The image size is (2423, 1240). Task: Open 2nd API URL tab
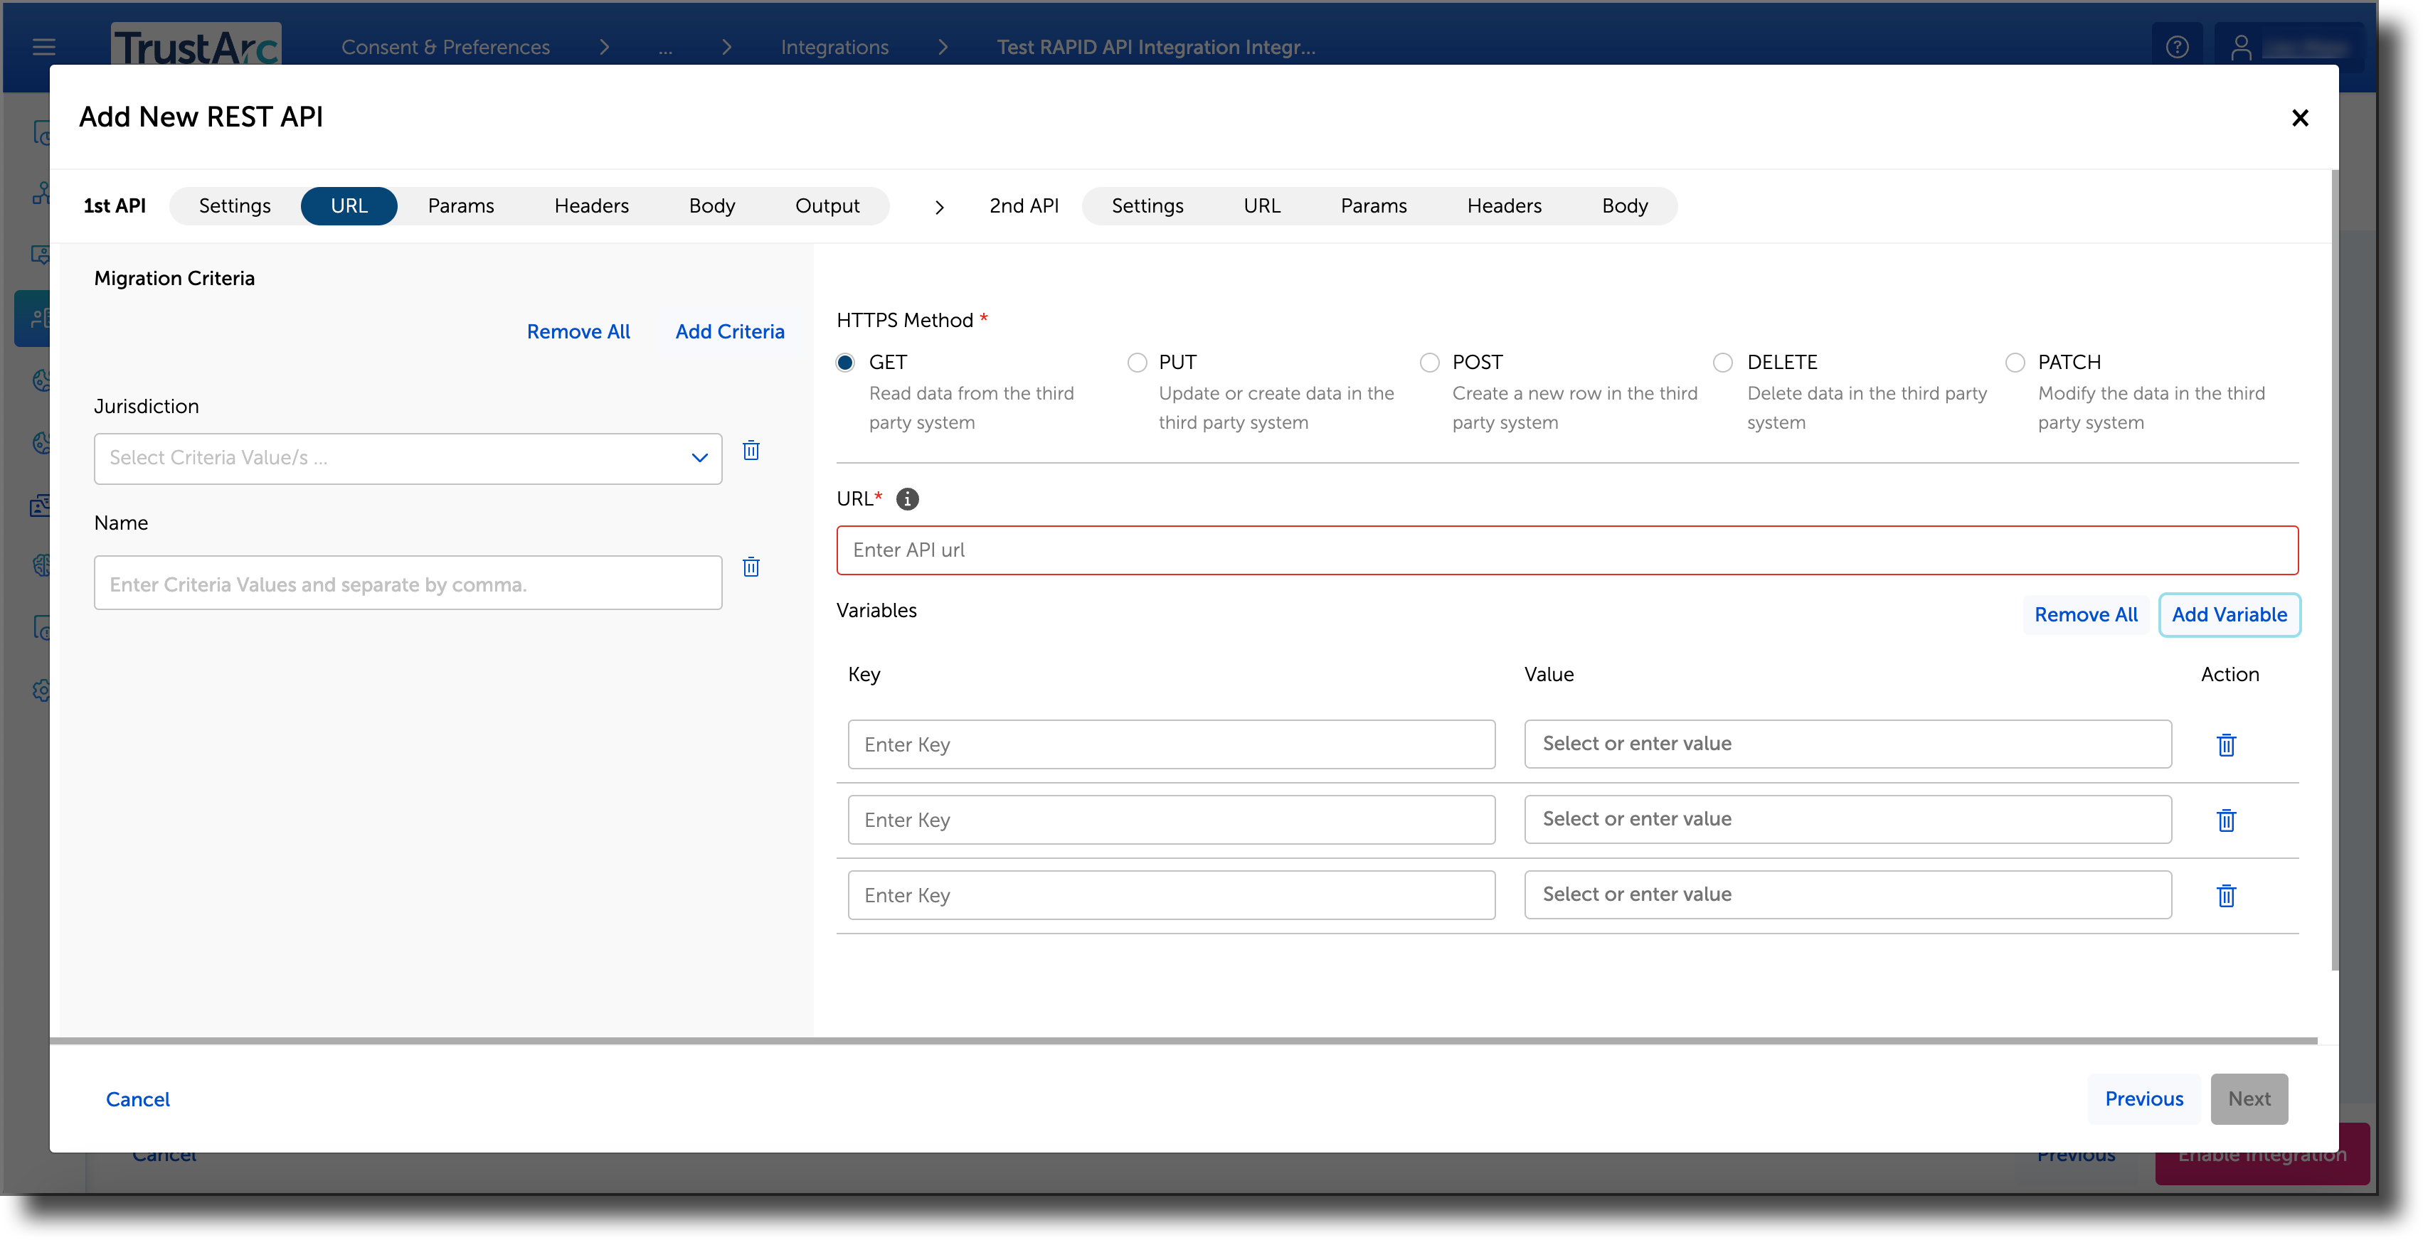coord(1261,206)
